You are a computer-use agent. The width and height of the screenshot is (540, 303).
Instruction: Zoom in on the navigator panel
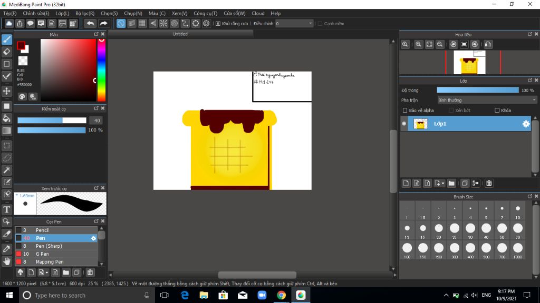418,44
